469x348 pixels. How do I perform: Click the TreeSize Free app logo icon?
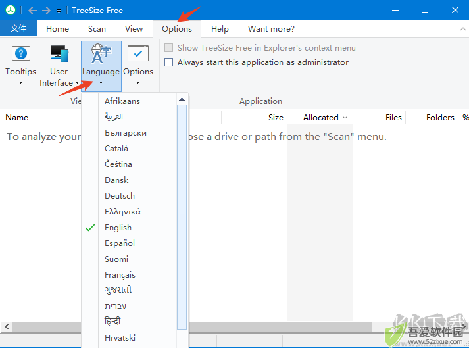tap(11, 10)
